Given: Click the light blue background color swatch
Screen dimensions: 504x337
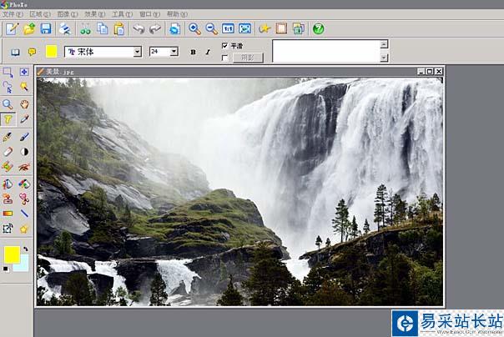Looking at the screenshot, I should click(x=24, y=264).
